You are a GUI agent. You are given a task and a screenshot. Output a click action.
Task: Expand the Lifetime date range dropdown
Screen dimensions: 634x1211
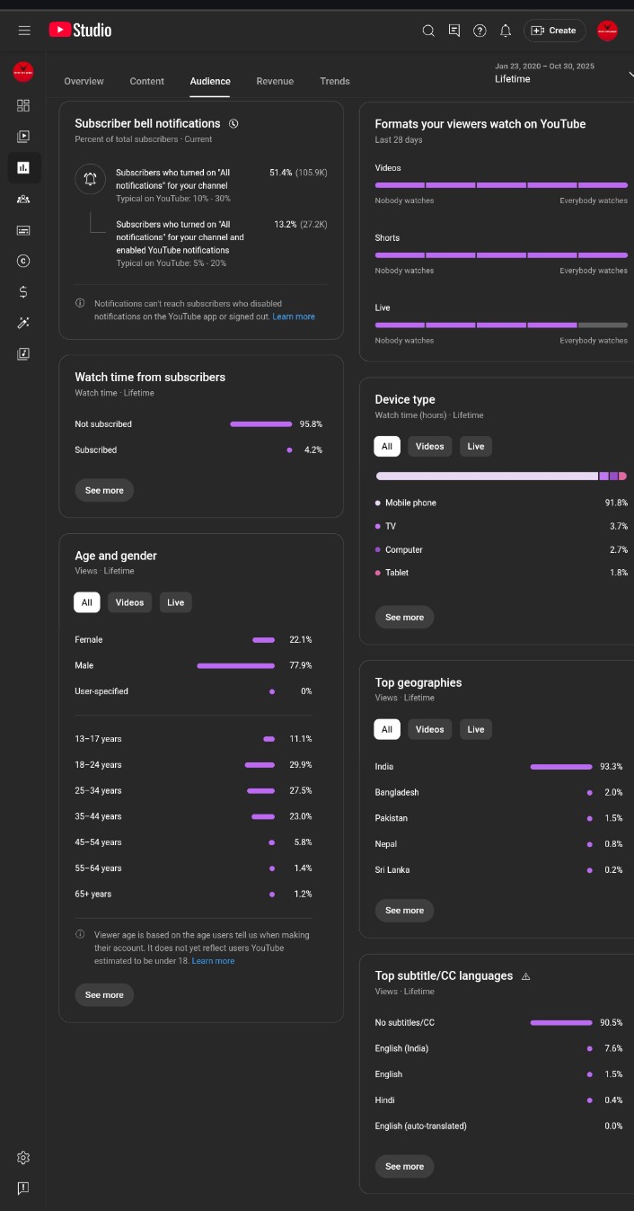560,74
